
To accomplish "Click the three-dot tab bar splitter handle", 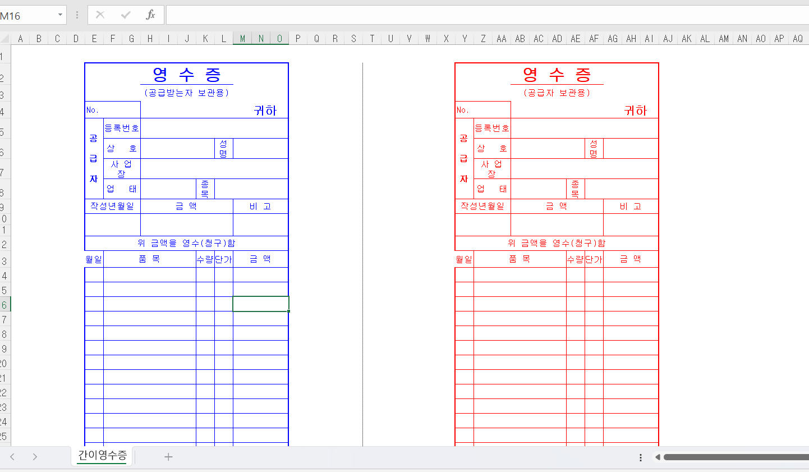I will (x=641, y=457).
